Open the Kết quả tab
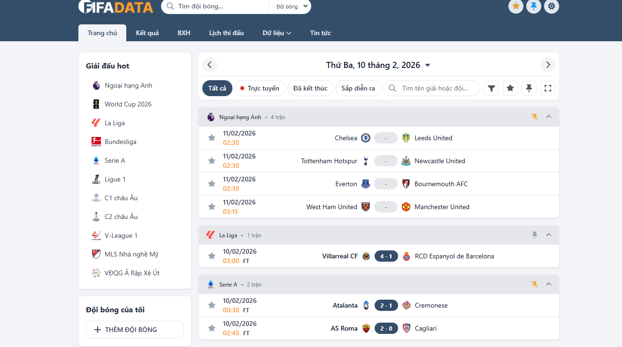This screenshot has width=622, height=347. [147, 33]
